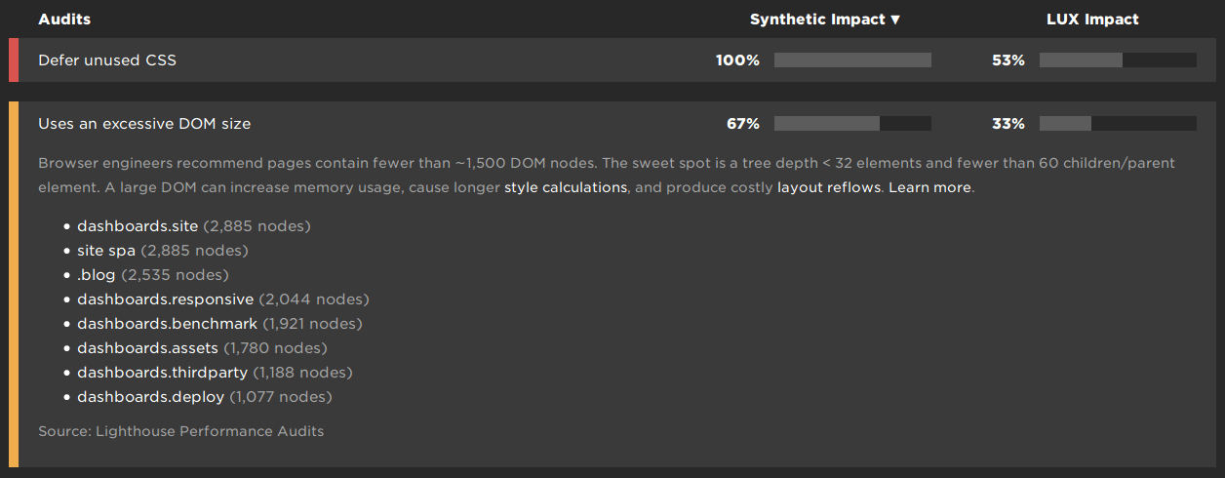Open the layout reflows link
This screenshot has width=1225, height=478.
[828, 187]
